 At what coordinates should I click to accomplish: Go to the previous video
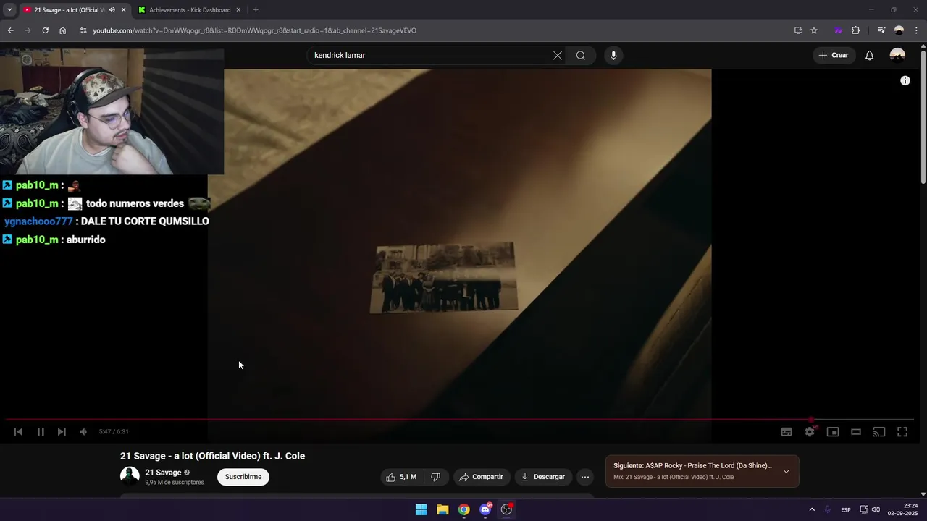tap(19, 432)
